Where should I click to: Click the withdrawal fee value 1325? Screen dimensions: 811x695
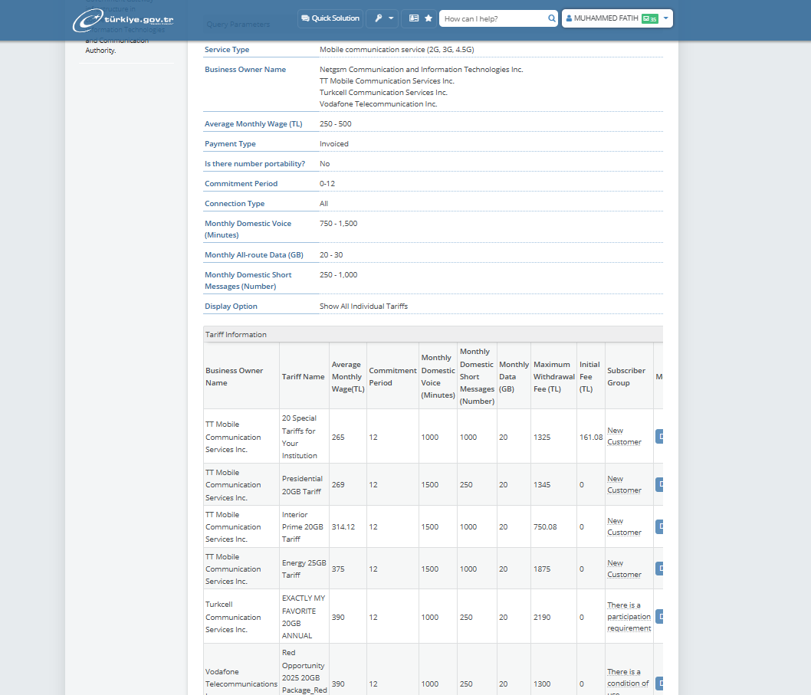coord(542,437)
